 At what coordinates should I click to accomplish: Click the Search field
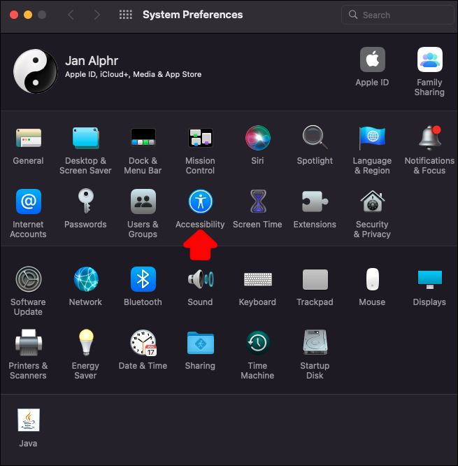[398, 15]
